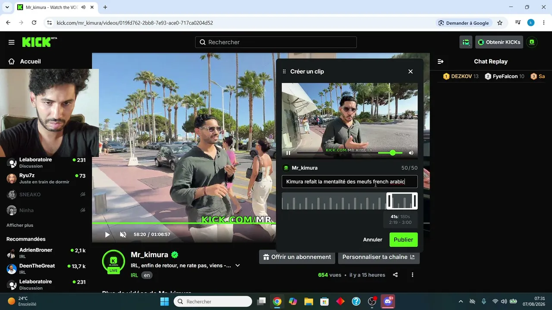Open Ryu7z channel in sidebar
This screenshot has width=552, height=310.
point(46,179)
